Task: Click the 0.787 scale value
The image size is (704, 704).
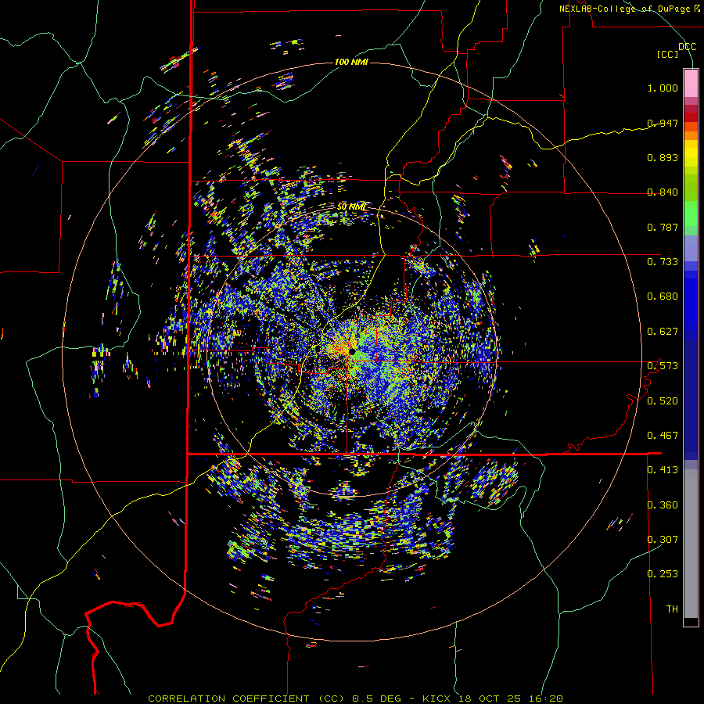Action: point(663,227)
